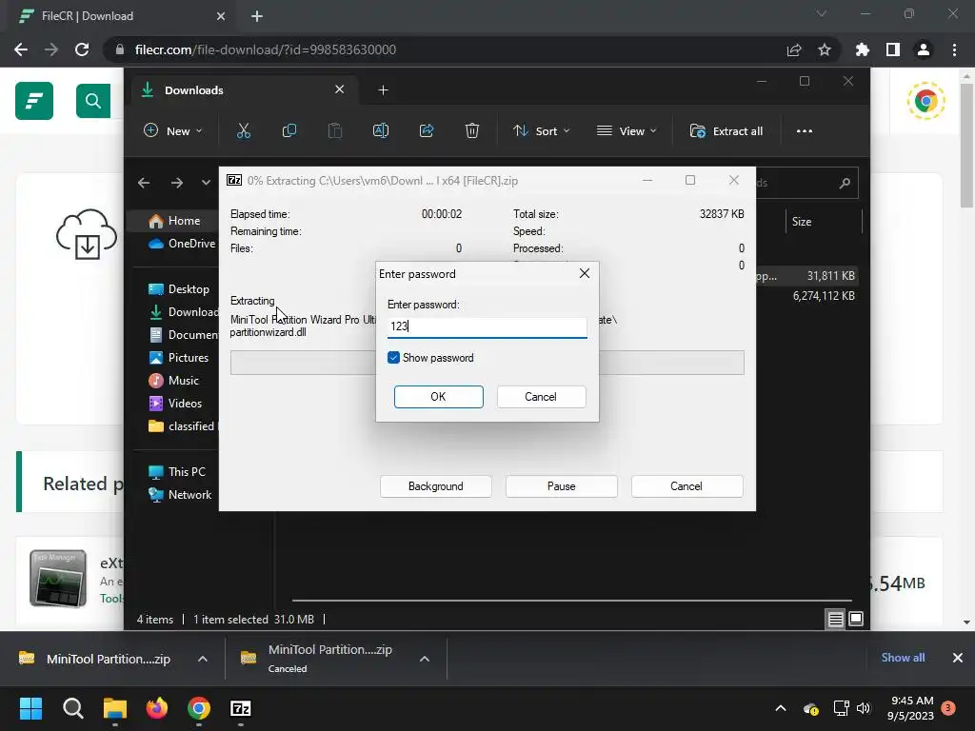Viewport: 975px width, 731px height.
Task: Select Music in Explorer sidebar
Action: tap(173, 381)
